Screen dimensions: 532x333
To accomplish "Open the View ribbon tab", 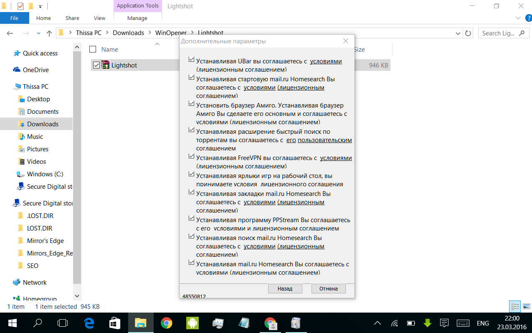I will click(x=99, y=18).
